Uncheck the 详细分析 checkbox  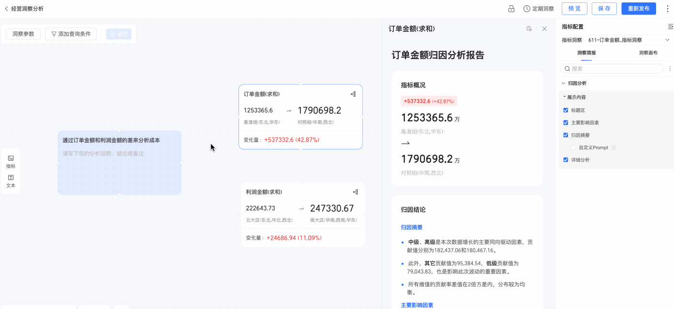[566, 160]
